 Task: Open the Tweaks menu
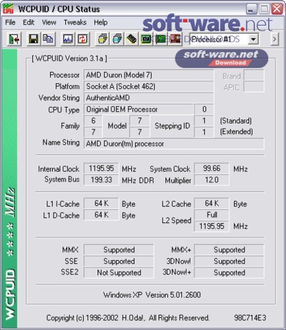(75, 22)
